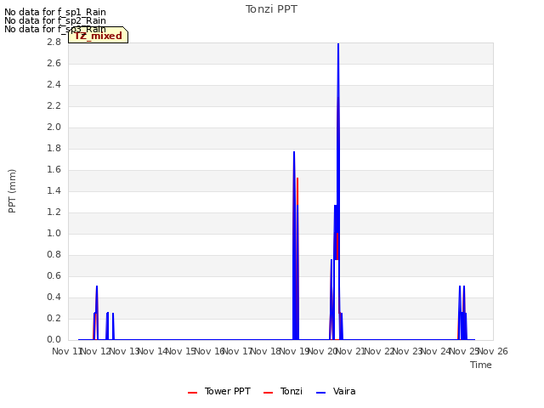Click the Tonzi legend entry
The image size is (544, 408).
(x=283, y=391)
